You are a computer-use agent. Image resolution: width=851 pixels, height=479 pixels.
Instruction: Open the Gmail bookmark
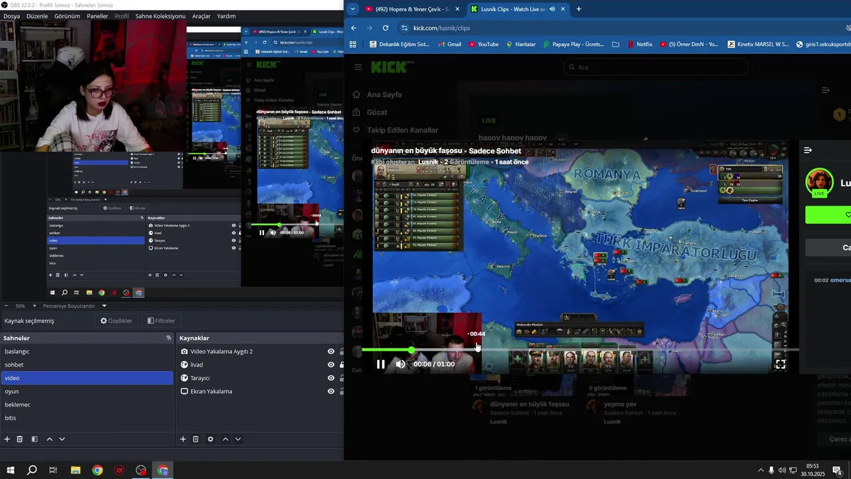click(x=449, y=45)
